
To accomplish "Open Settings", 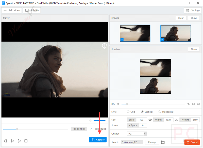I will [x=193, y=10].
